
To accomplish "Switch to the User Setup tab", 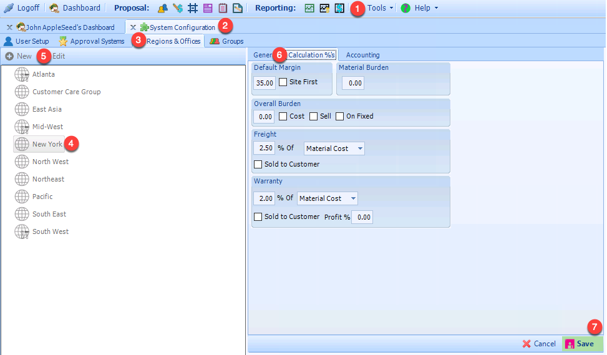I will [32, 41].
